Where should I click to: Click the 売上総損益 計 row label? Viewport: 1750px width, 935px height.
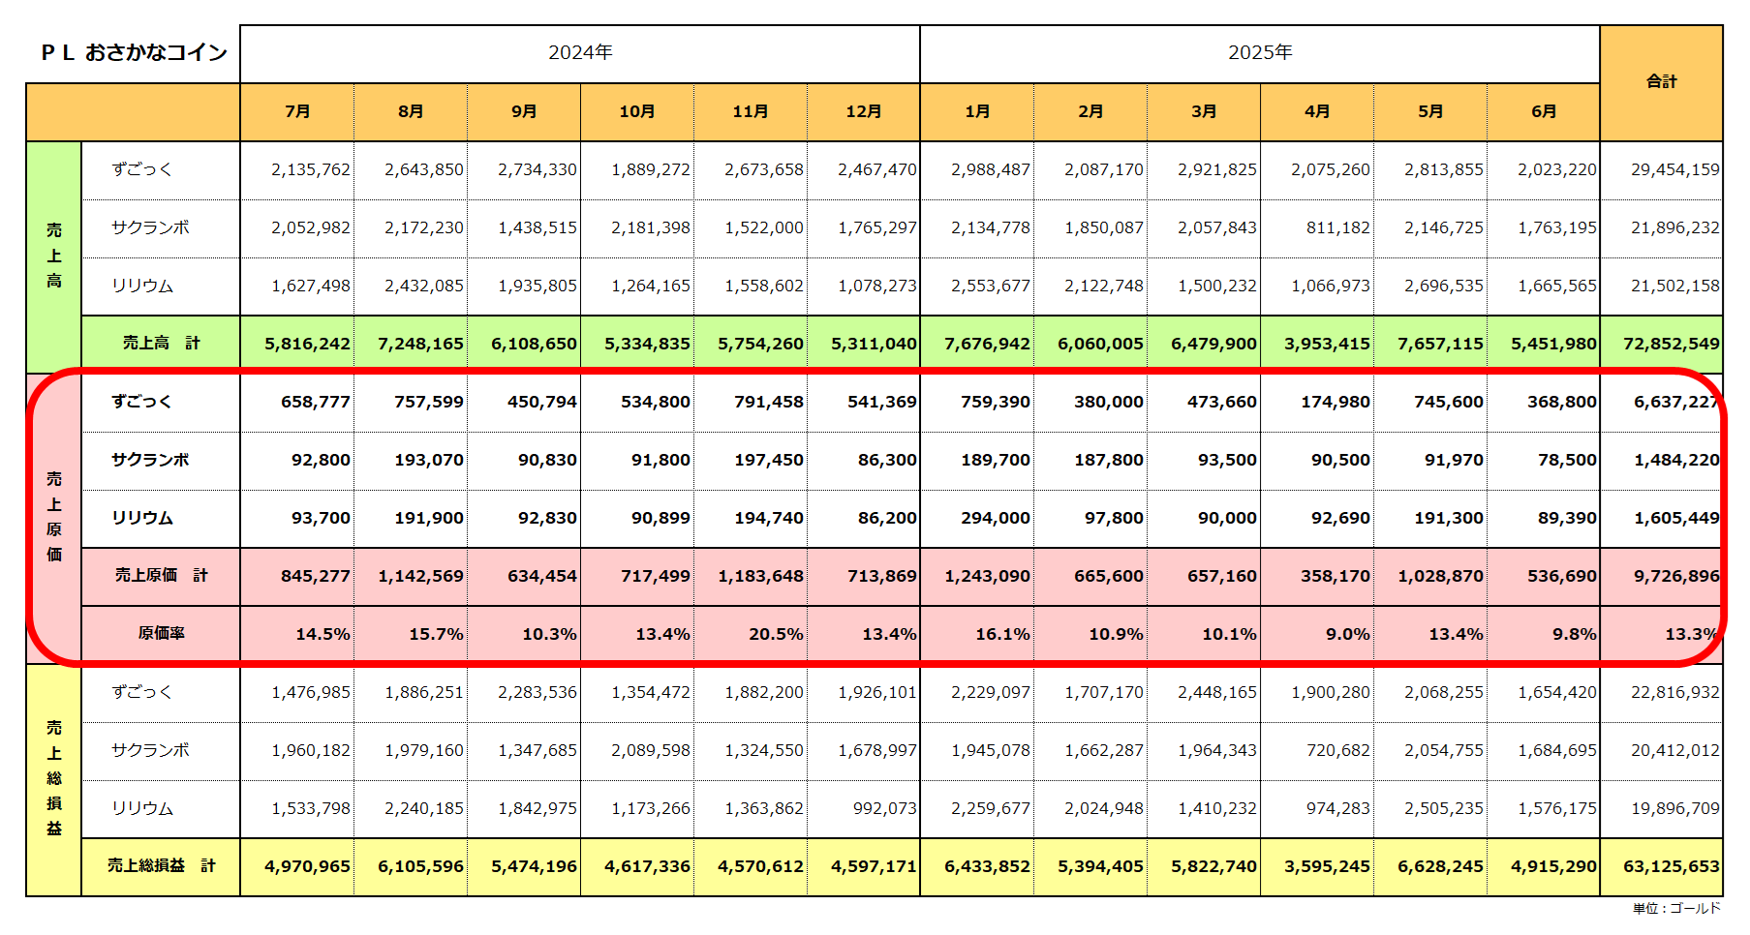point(161,866)
